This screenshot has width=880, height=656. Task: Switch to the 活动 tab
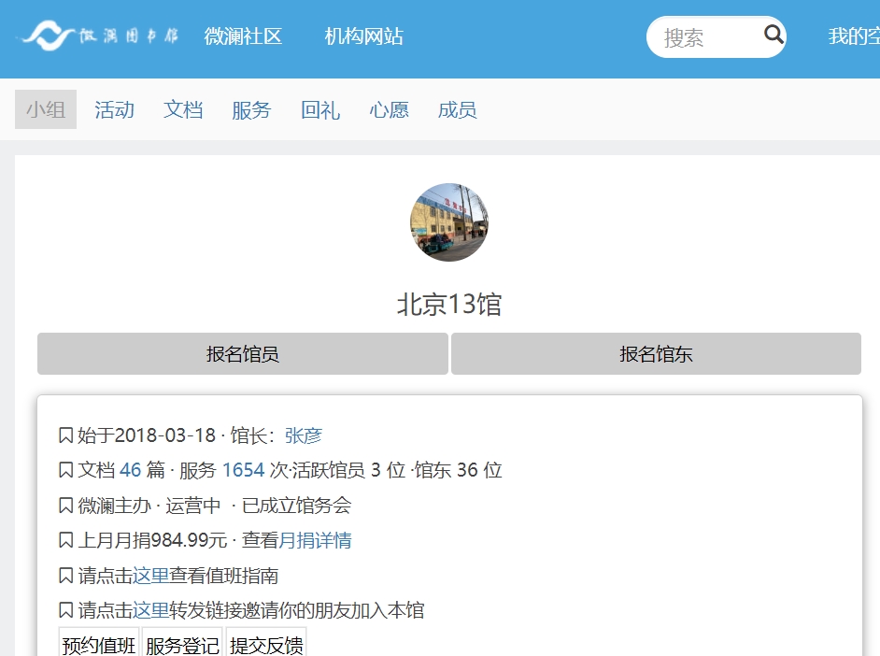click(x=114, y=110)
